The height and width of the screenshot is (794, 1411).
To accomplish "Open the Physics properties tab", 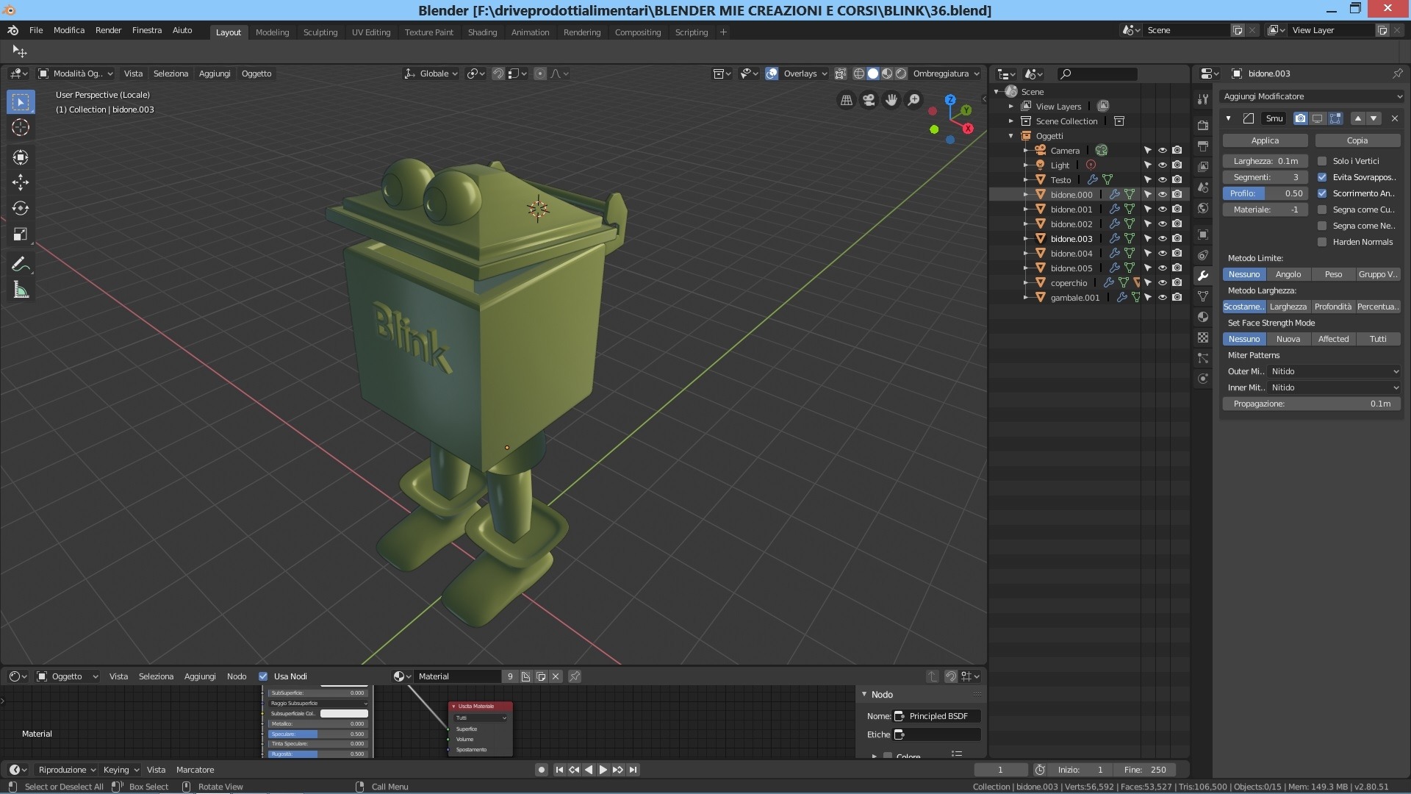I will click(x=1203, y=379).
